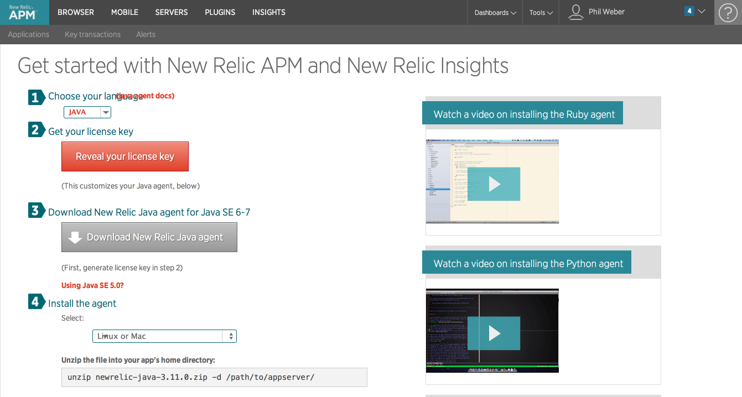Click the user profile avatar icon

[x=576, y=12]
